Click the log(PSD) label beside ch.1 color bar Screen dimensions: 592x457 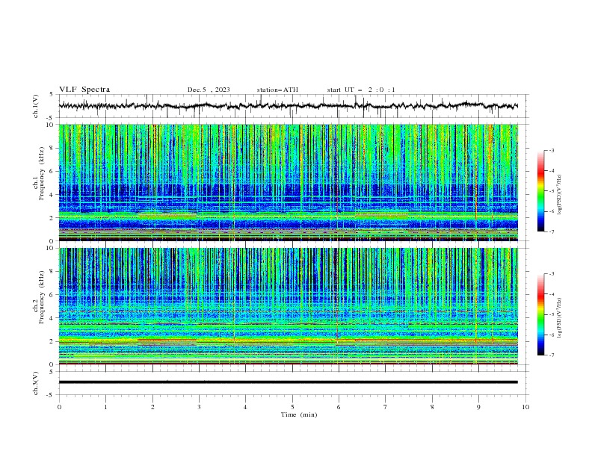coord(560,195)
